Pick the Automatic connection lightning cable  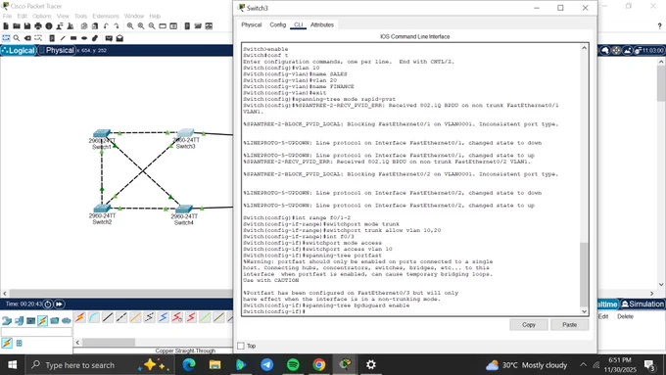[x=80, y=317]
